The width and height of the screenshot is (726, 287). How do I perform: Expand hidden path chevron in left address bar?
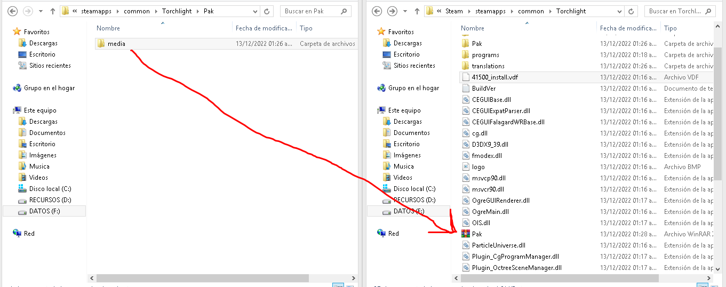point(75,11)
